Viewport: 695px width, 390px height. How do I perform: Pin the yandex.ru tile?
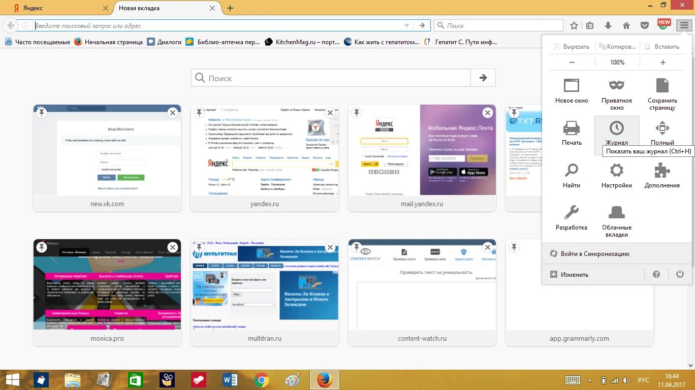[x=199, y=113]
